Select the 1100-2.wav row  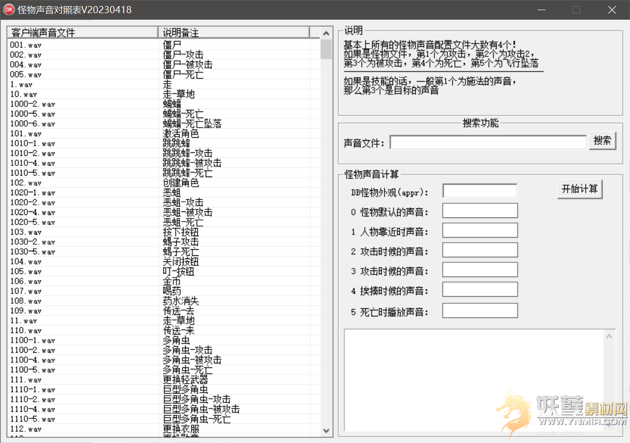164,350
